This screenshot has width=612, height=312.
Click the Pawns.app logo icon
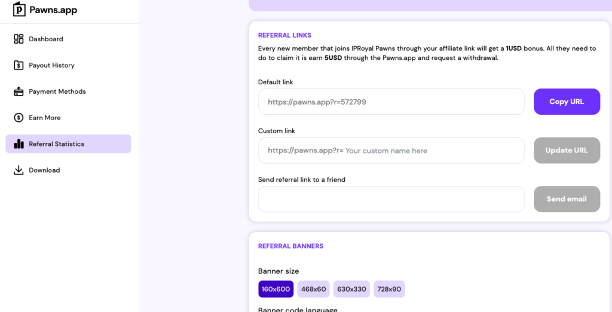tap(19, 10)
